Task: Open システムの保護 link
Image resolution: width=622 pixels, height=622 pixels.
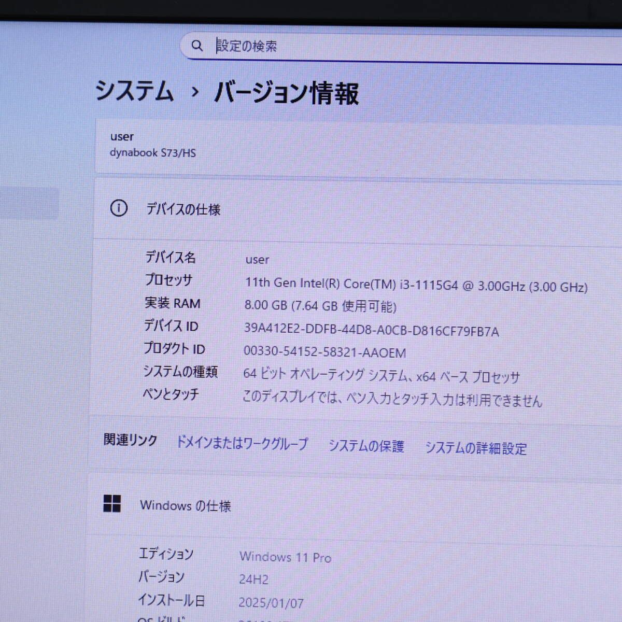Action: pyautogui.click(x=366, y=446)
